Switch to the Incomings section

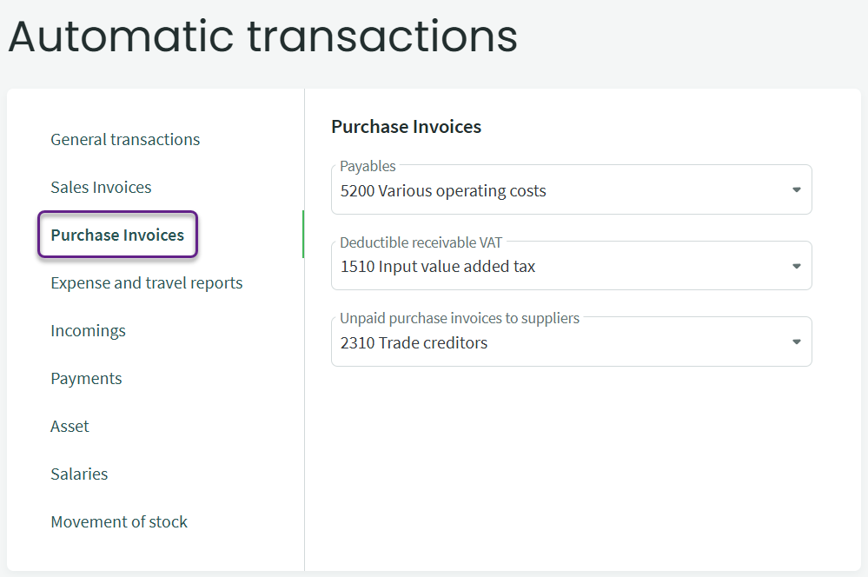[x=88, y=331]
